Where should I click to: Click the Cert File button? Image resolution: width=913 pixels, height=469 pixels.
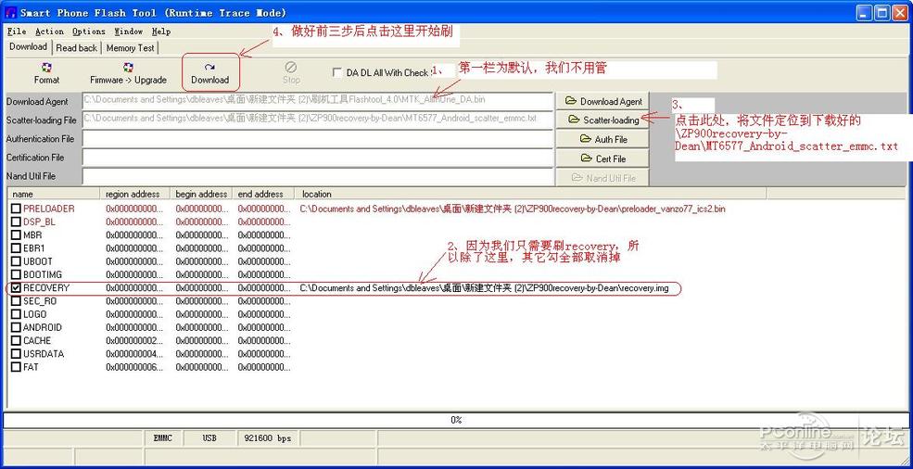tap(602, 158)
